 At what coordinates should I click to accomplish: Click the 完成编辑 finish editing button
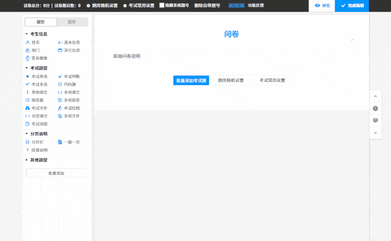[x=352, y=5]
